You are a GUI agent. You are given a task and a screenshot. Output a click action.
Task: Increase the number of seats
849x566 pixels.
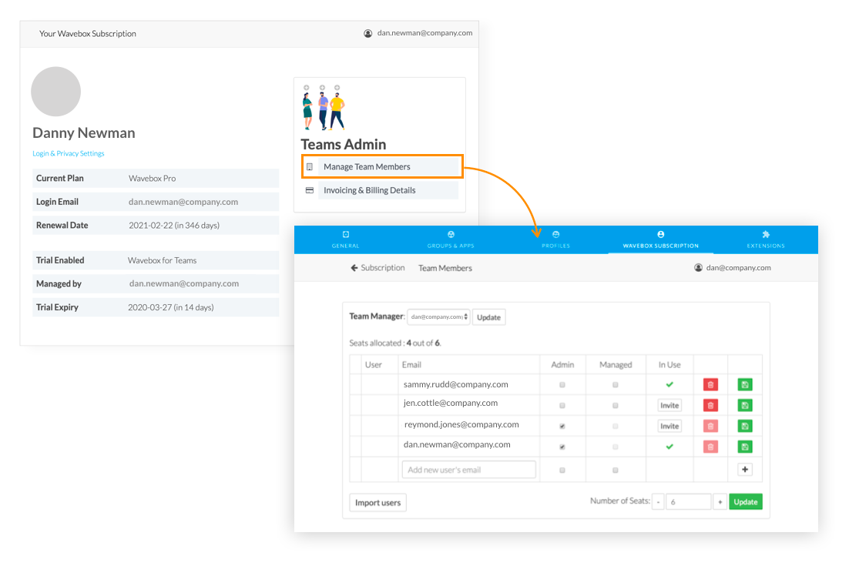720,501
